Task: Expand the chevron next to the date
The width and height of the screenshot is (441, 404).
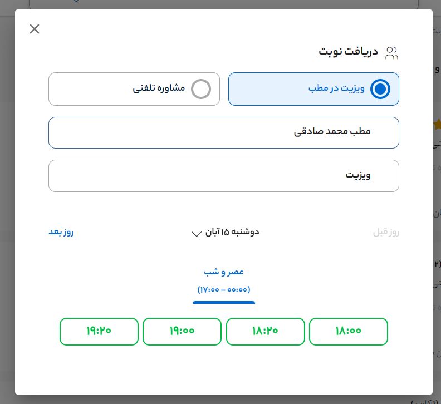Action: pyautogui.click(x=196, y=234)
